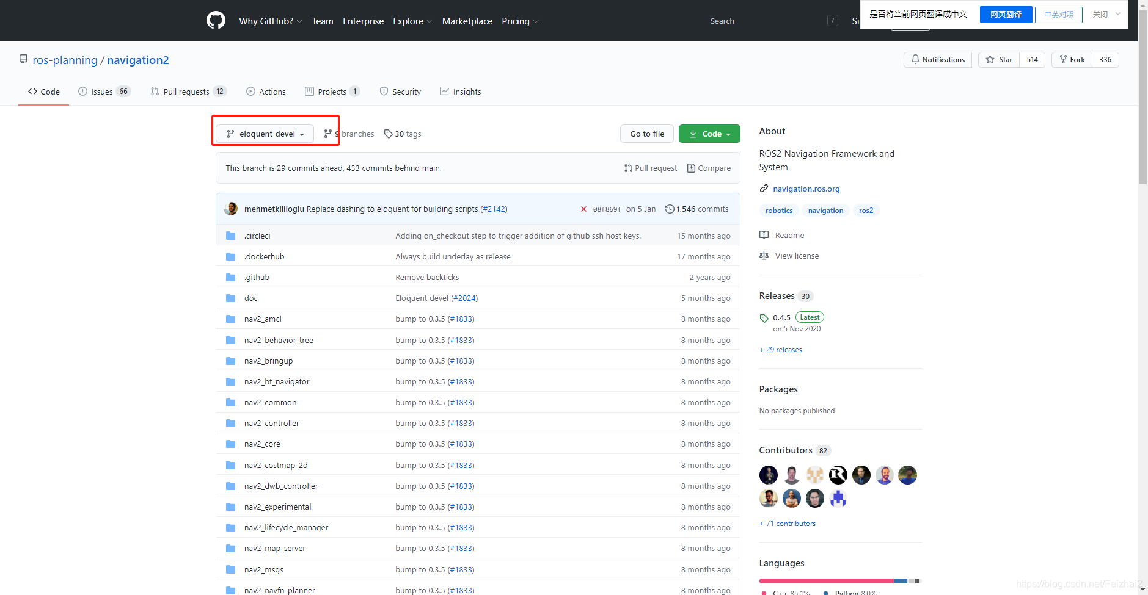Viewport: 1148px width, 595px height.
Task: Expand the Explore menu
Action: coord(412,21)
